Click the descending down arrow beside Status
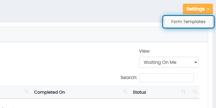The image size is (216, 108). [x=184, y=92]
